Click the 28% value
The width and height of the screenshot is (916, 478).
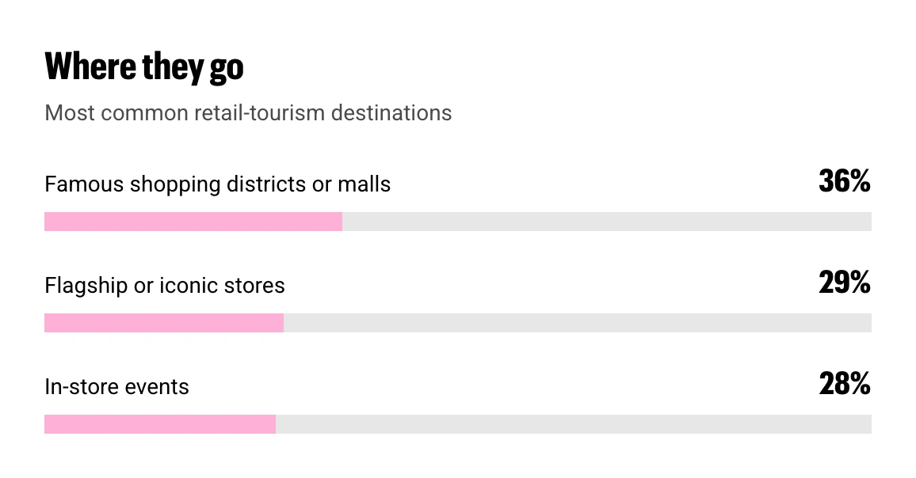click(845, 384)
